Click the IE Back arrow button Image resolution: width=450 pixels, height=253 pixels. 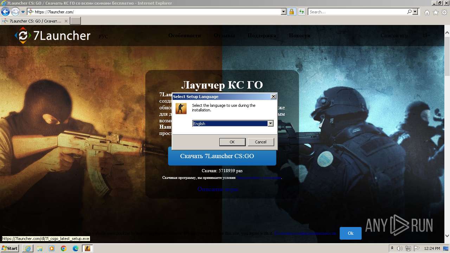pyautogui.click(x=5, y=12)
